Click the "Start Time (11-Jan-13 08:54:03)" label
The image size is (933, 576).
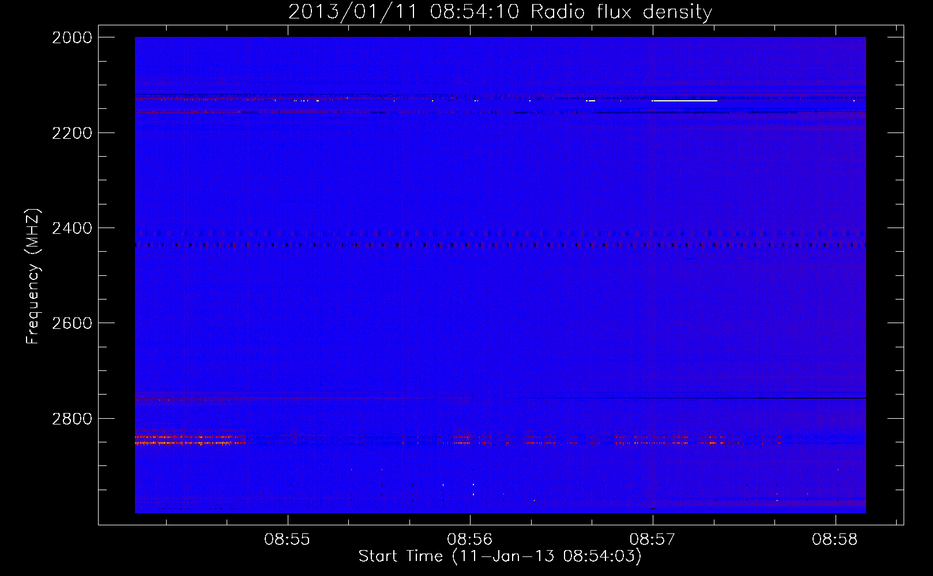[500, 556]
